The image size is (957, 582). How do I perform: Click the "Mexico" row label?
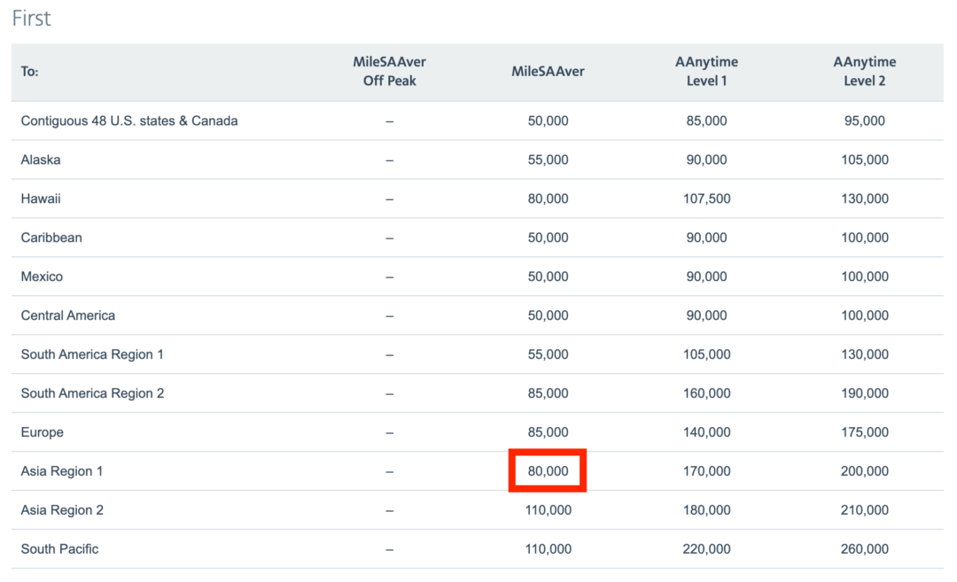point(42,277)
